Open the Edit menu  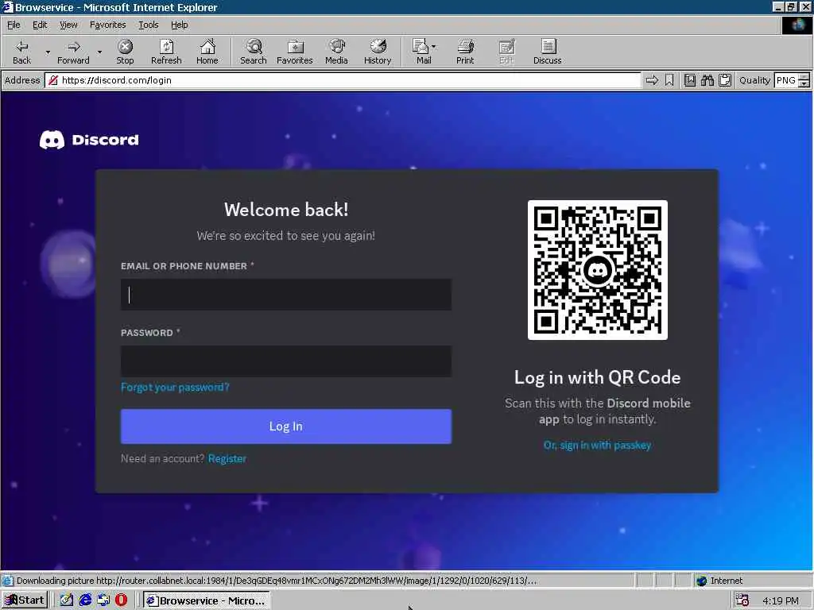[40, 25]
